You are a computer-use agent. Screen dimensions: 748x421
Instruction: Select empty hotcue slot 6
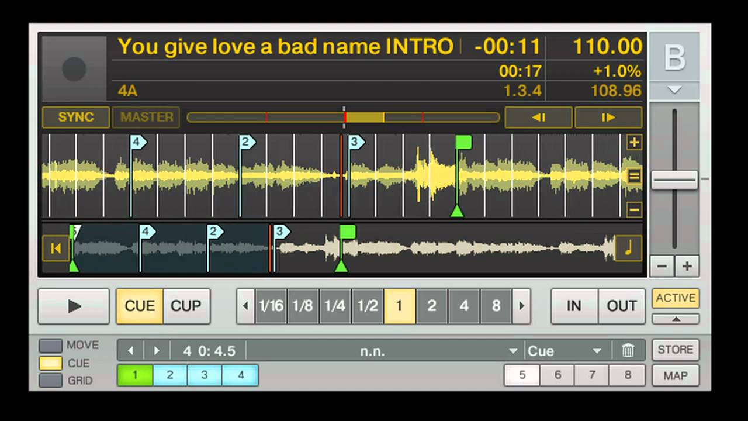coord(557,375)
